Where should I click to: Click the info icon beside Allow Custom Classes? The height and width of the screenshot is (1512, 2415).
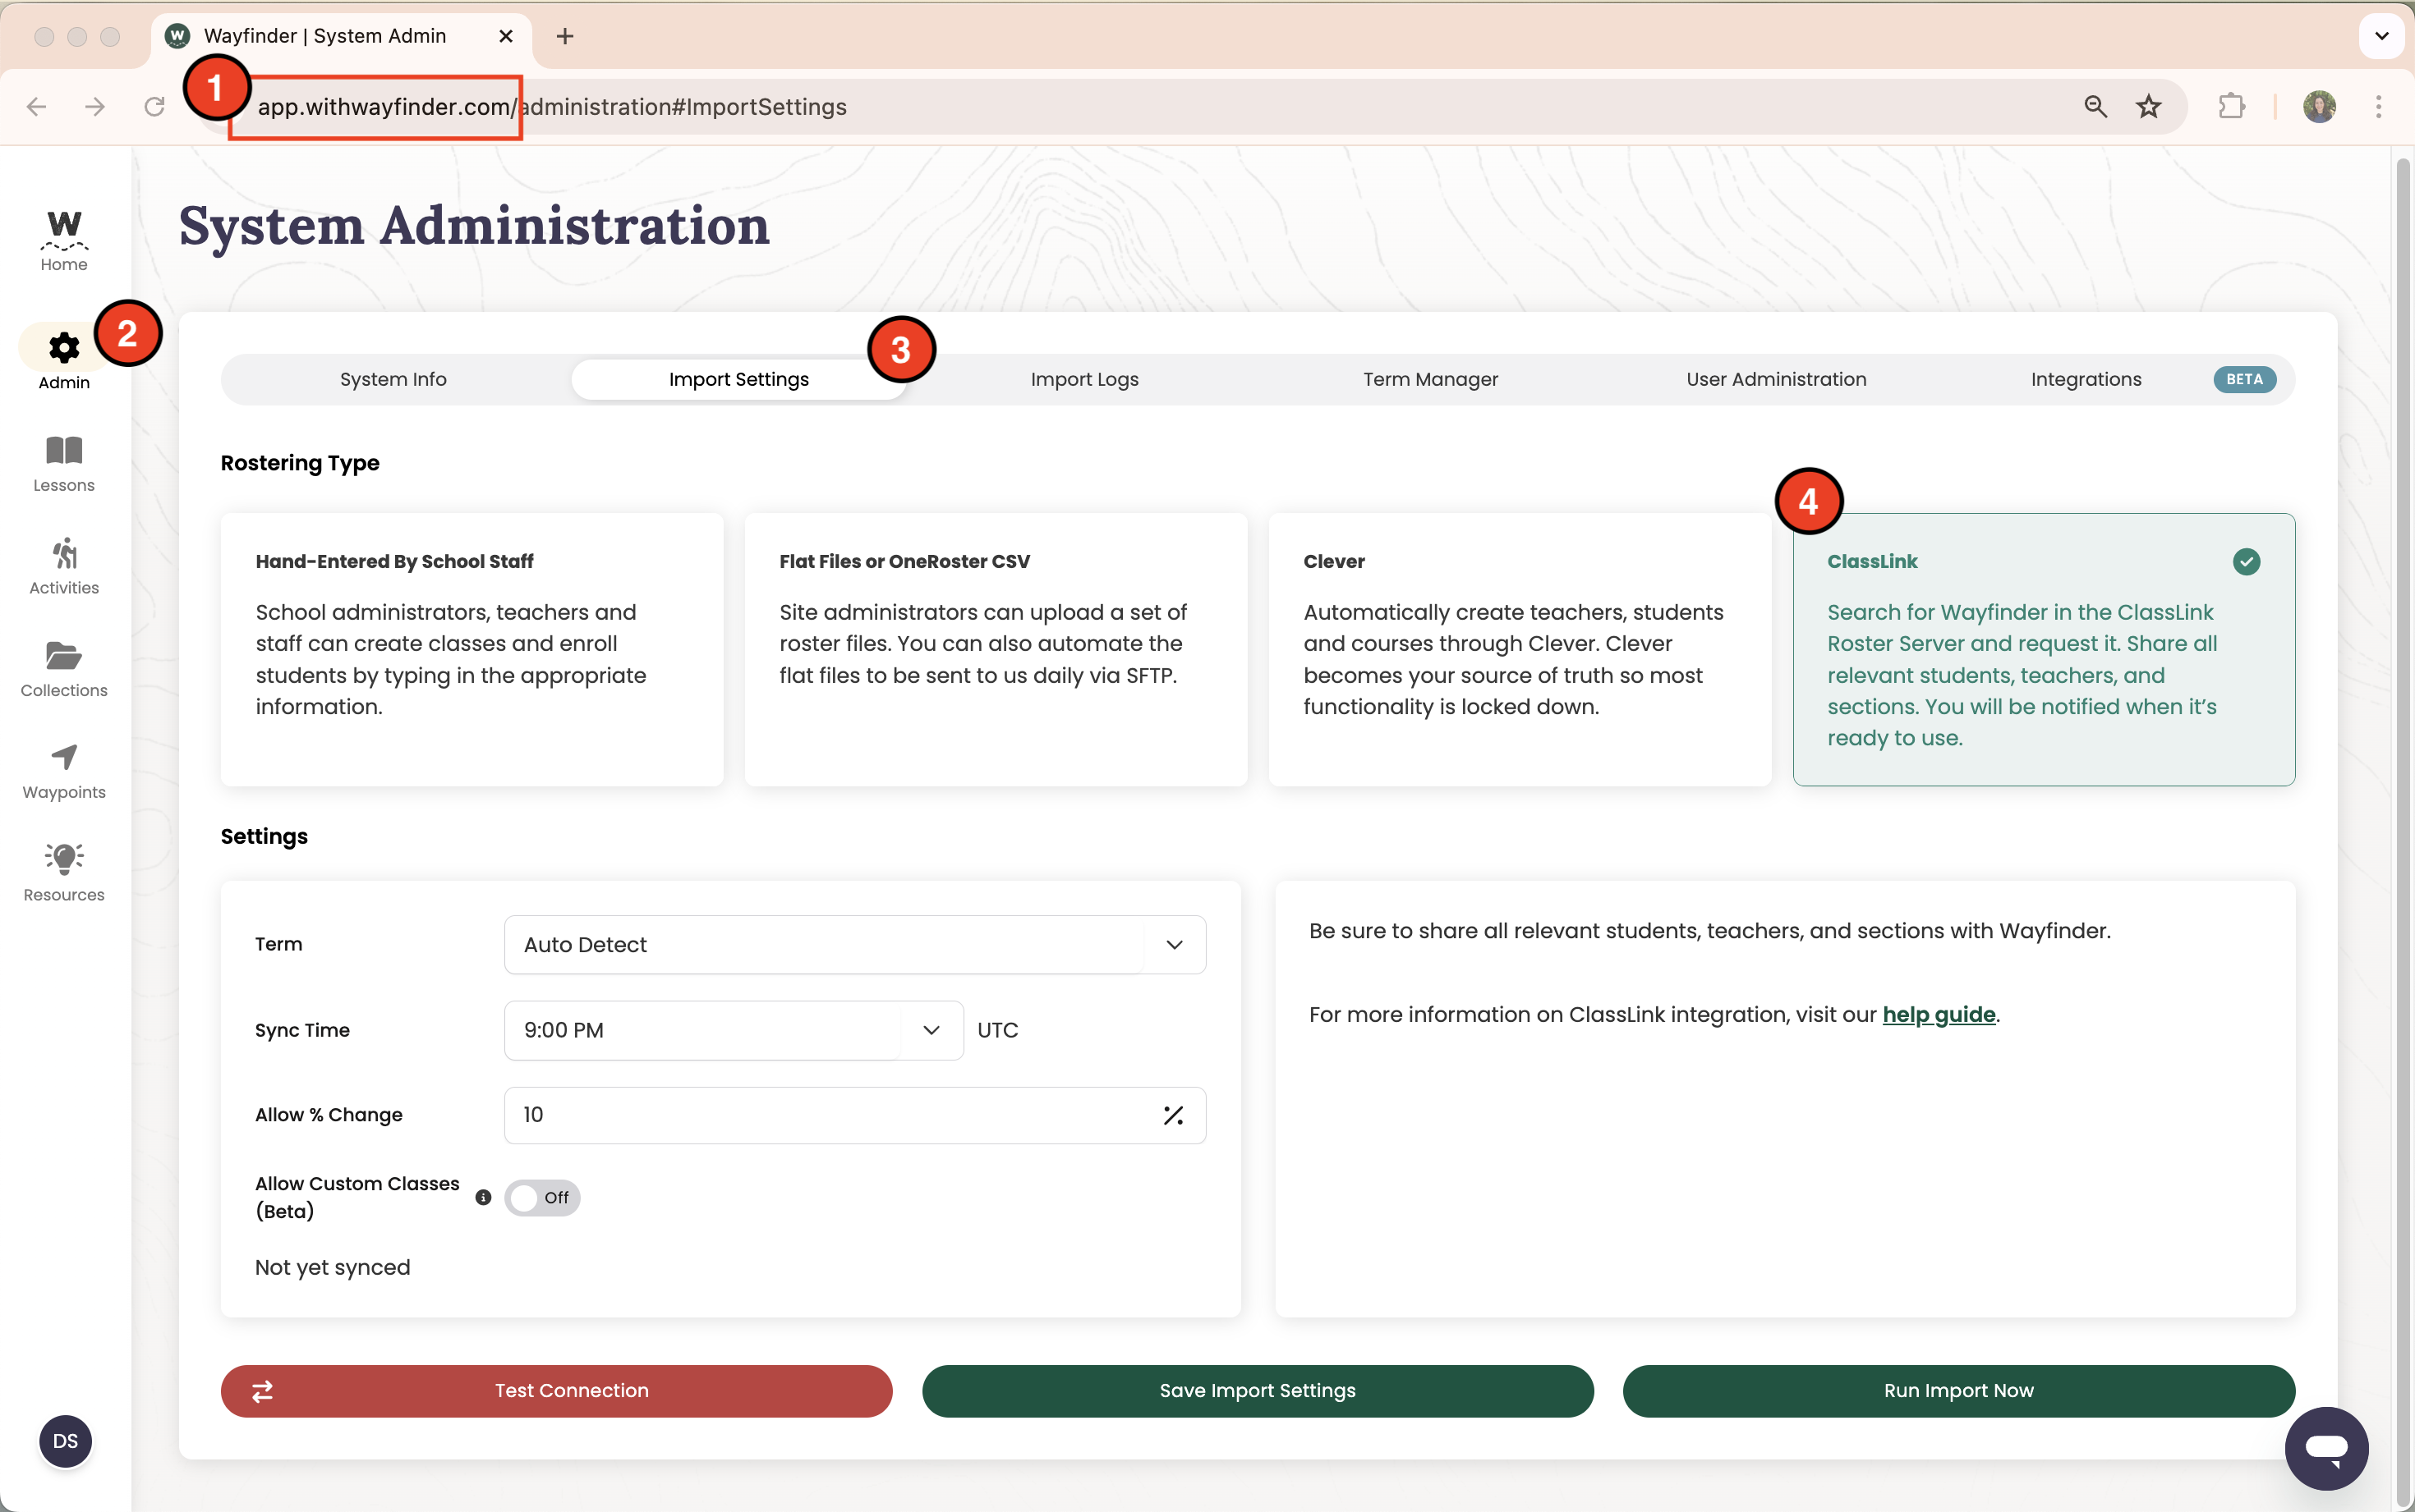[483, 1197]
